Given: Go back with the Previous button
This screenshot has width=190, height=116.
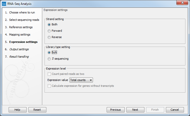Looking at the screenshot, I should pos(116,110).
